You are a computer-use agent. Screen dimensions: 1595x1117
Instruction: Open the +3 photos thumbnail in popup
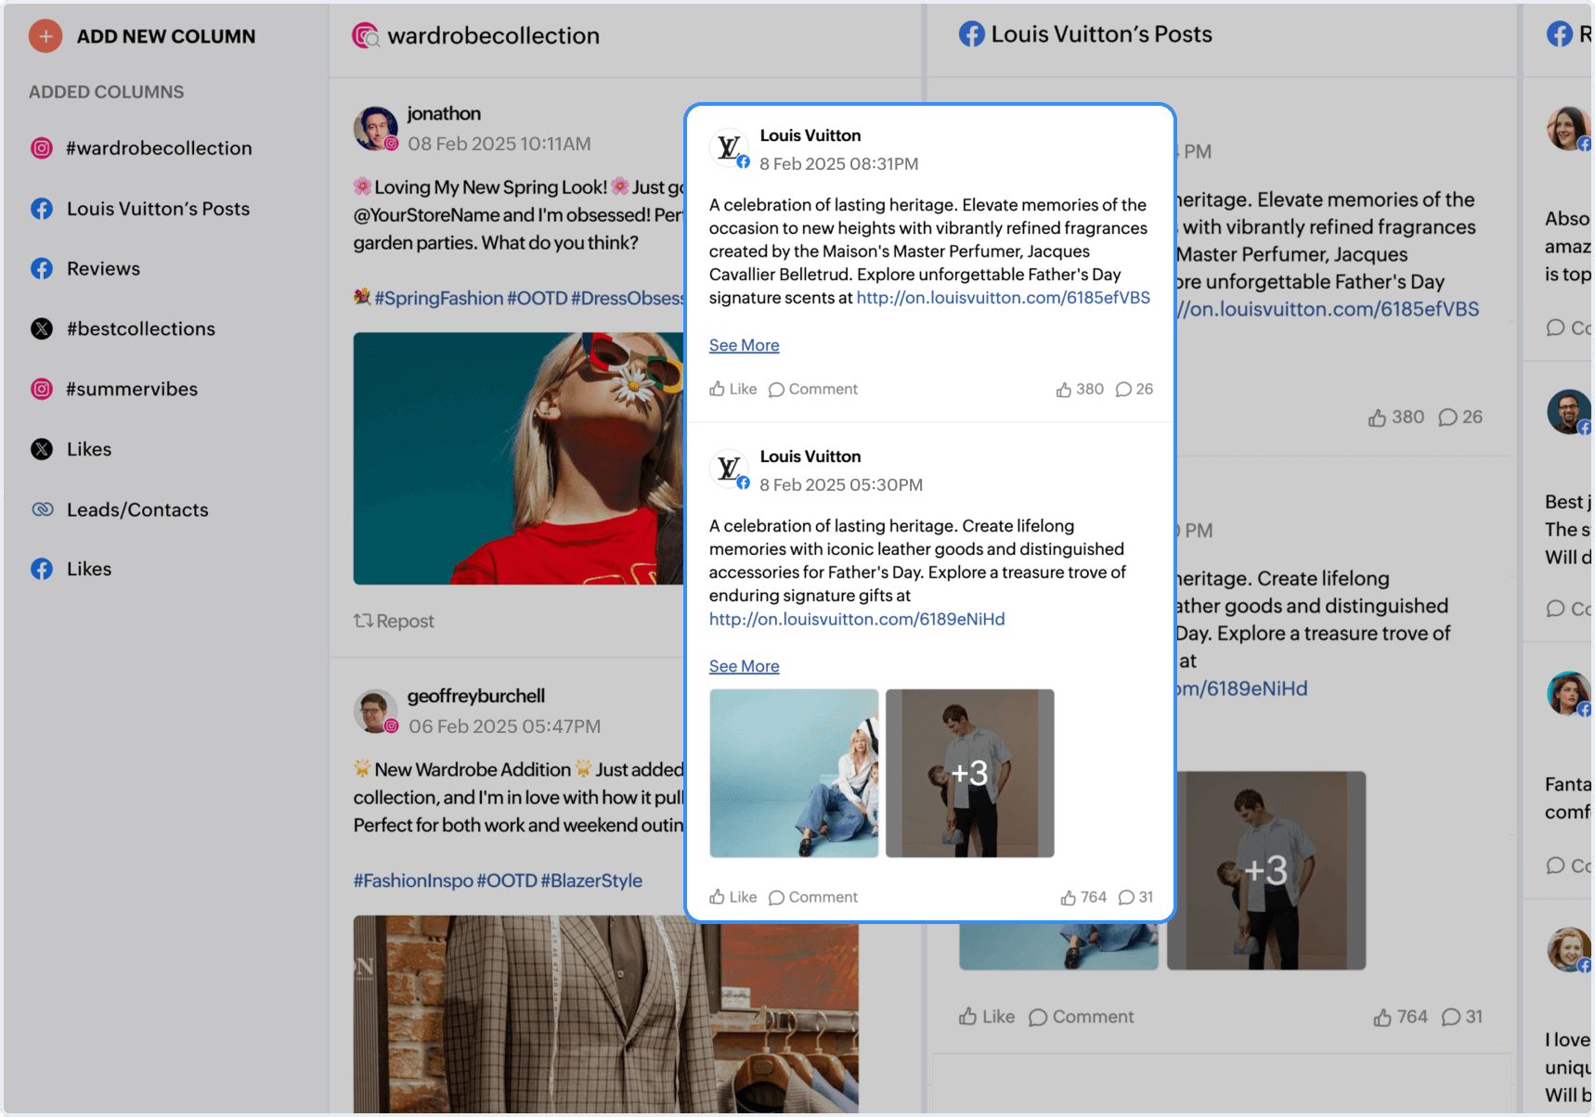coord(970,773)
